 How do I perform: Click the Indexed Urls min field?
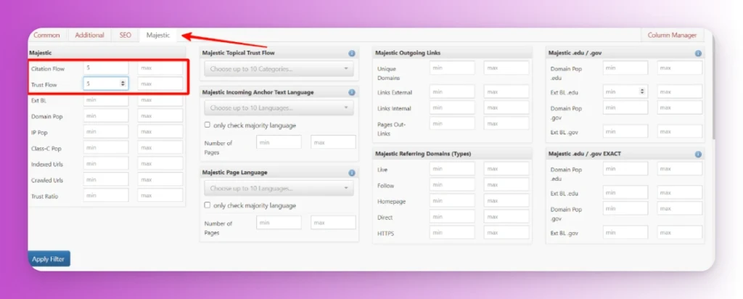pyautogui.click(x=106, y=163)
